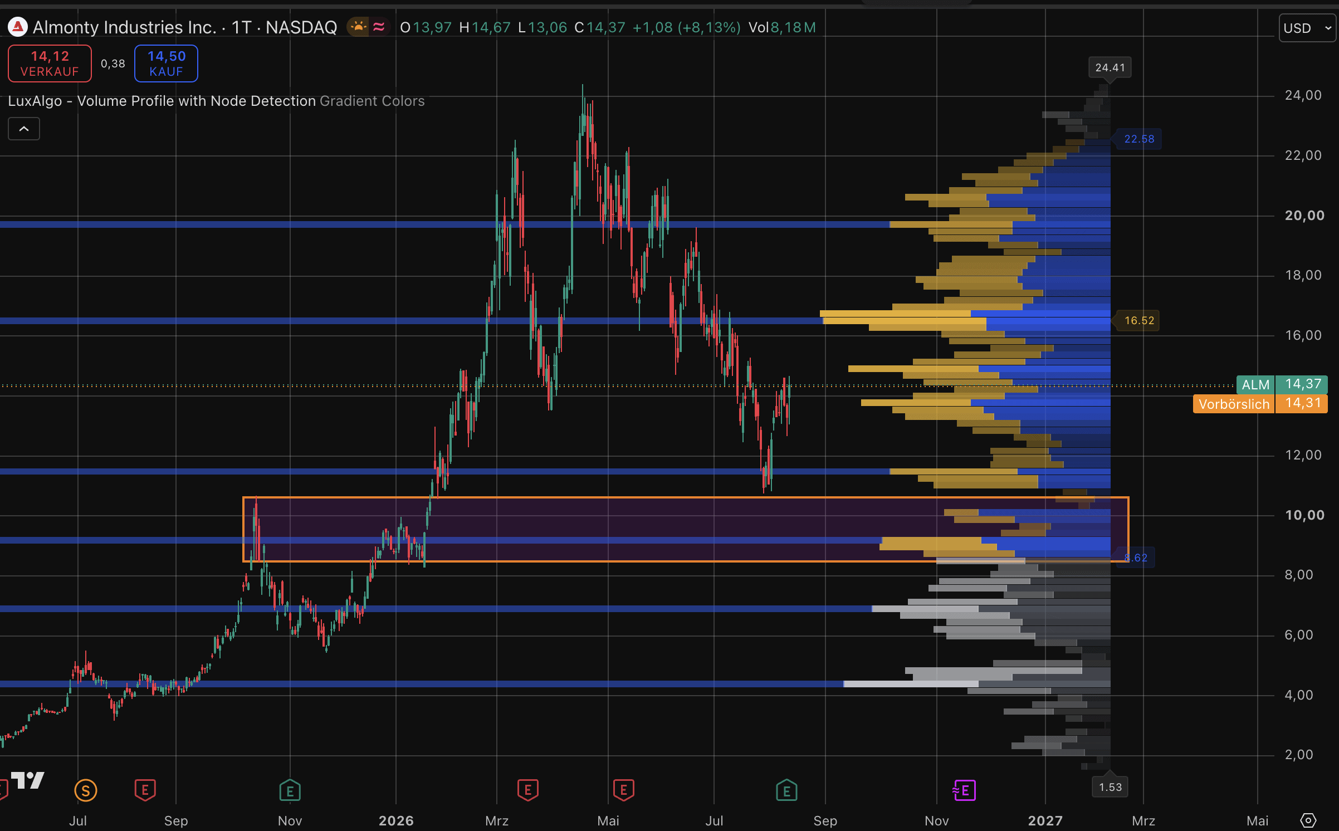Open the USD currency dropdown
This screenshot has height=831, width=1339.
pyautogui.click(x=1307, y=28)
